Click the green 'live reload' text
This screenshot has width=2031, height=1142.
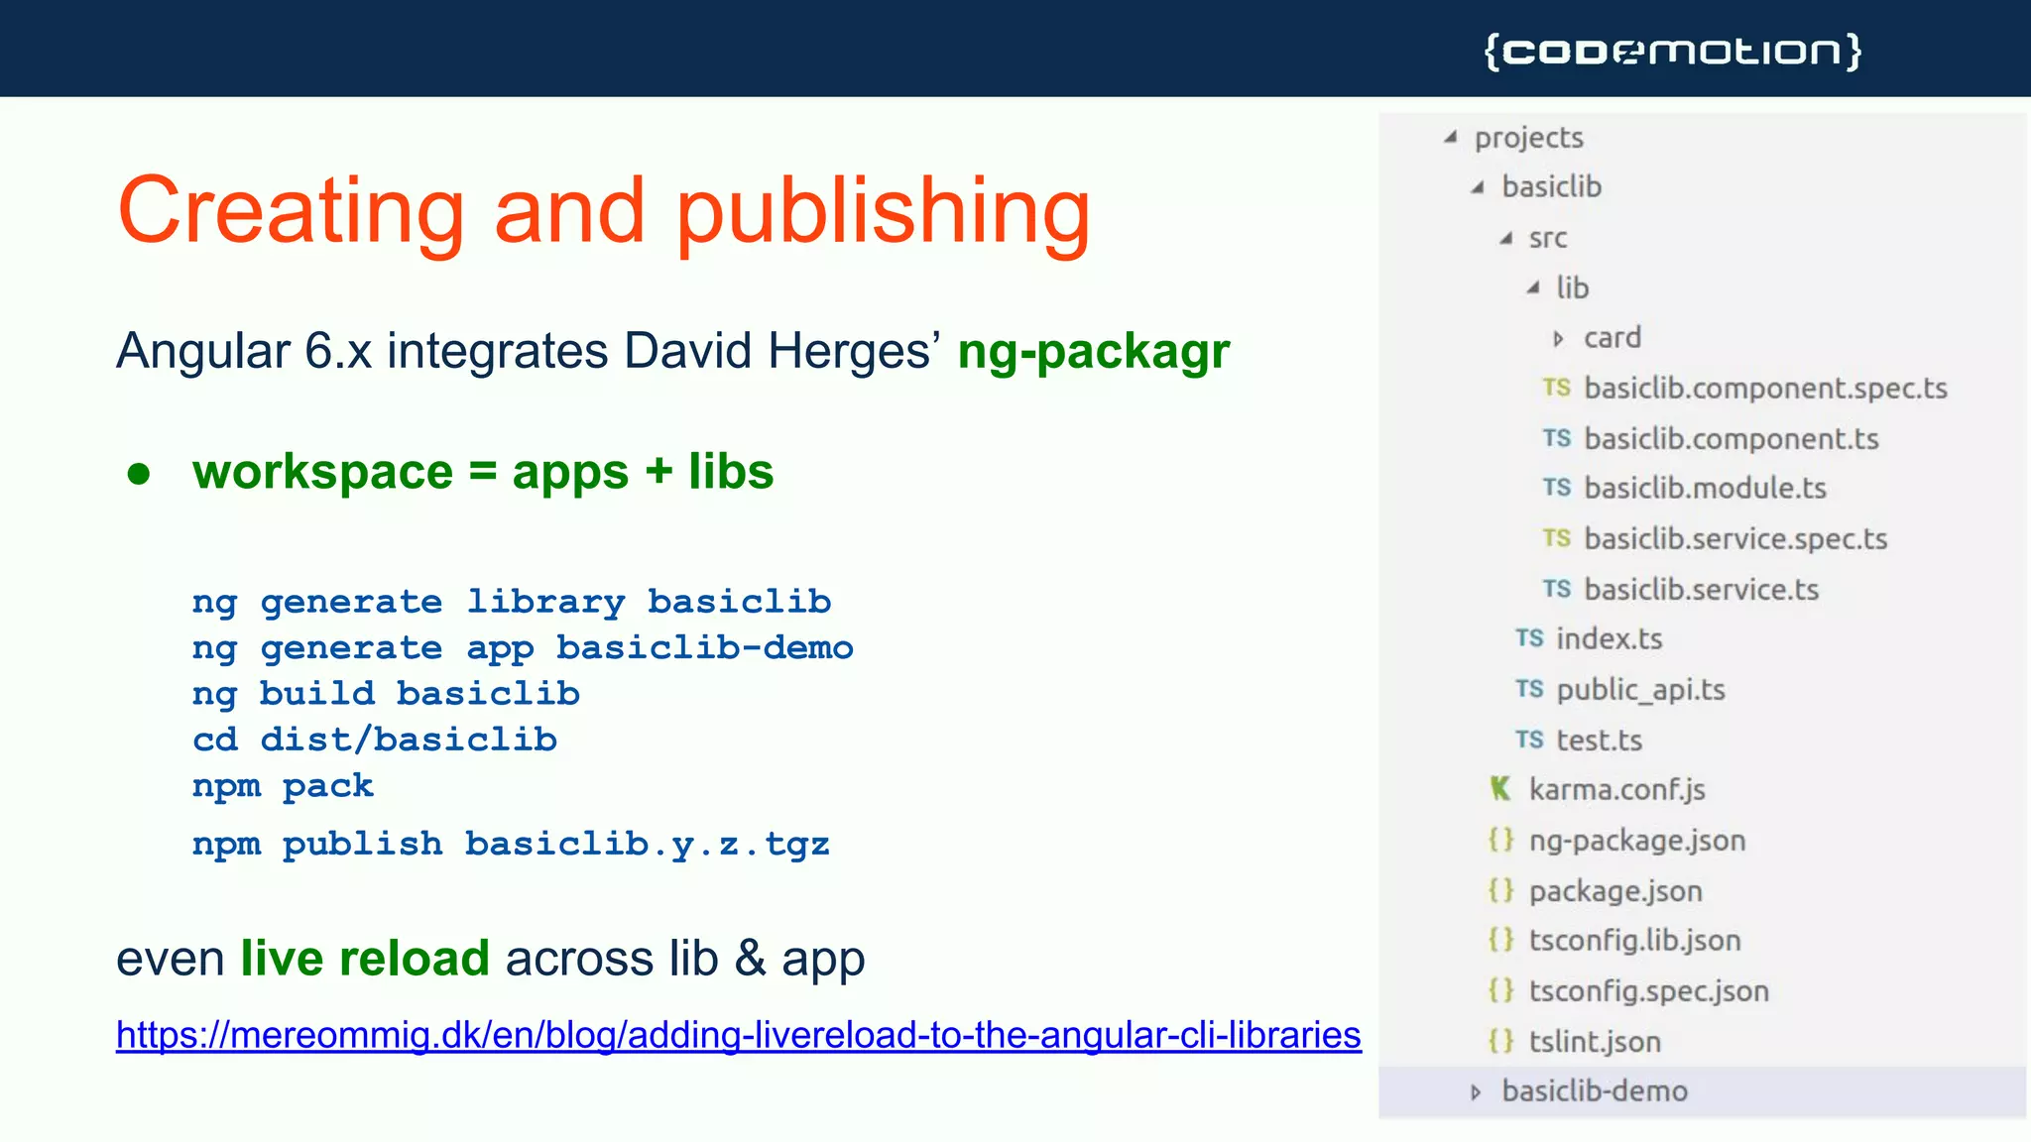[365, 959]
